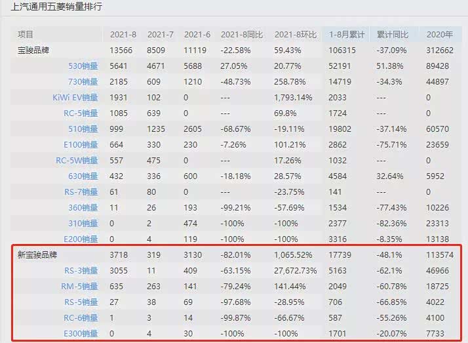Click the 2021-8同比 column header

pos(241,34)
